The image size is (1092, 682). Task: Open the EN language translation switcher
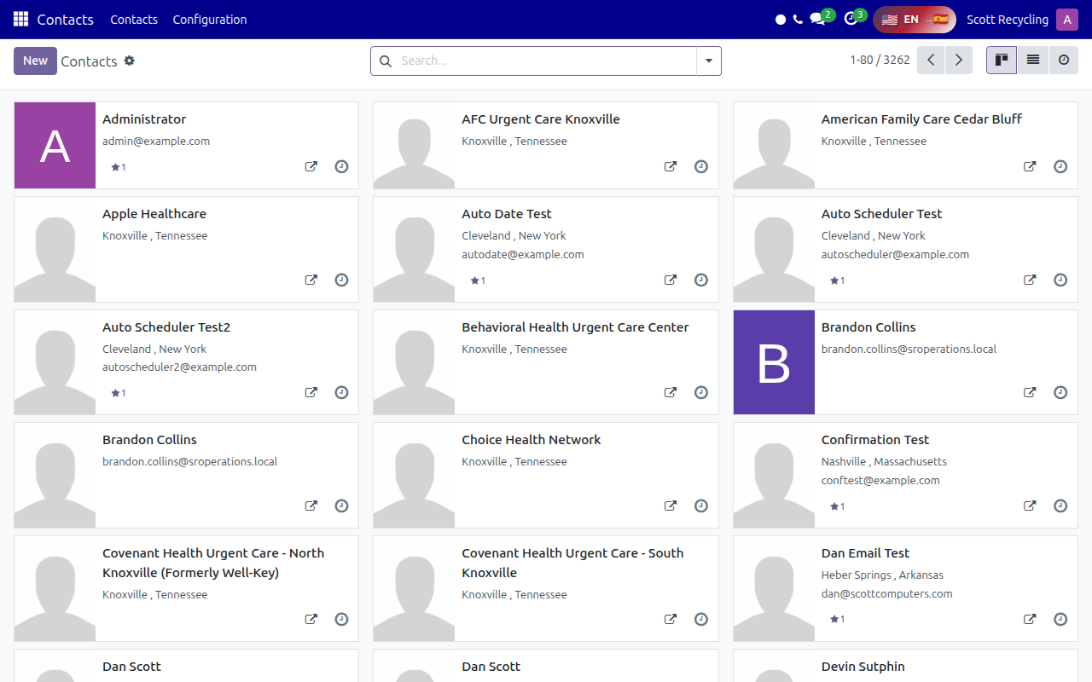915,20
